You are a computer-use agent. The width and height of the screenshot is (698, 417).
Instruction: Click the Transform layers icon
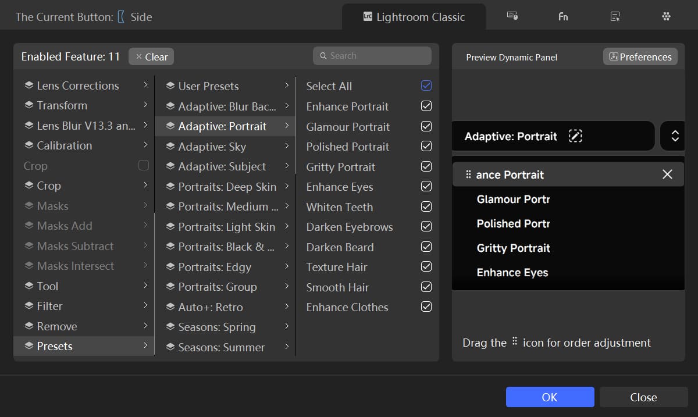click(x=29, y=105)
